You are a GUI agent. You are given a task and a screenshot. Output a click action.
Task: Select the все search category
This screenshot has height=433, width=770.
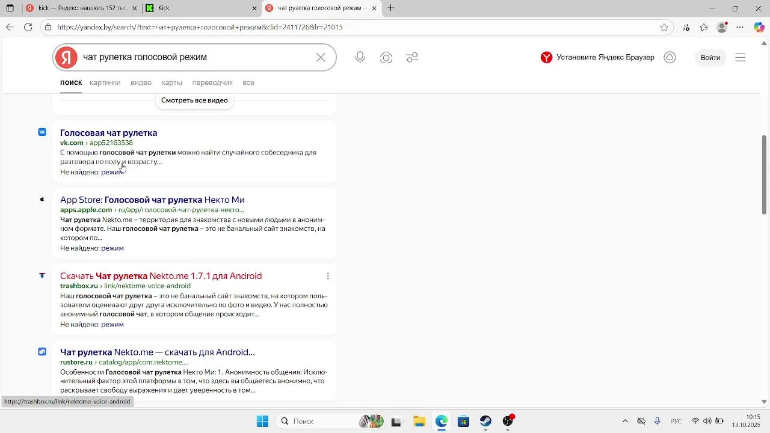tap(248, 82)
